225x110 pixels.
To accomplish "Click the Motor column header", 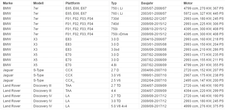I will click(203, 3).
